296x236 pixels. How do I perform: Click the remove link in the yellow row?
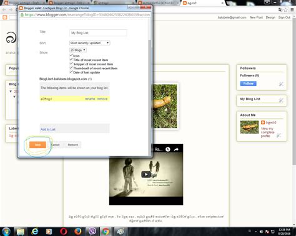tap(102, 99)
